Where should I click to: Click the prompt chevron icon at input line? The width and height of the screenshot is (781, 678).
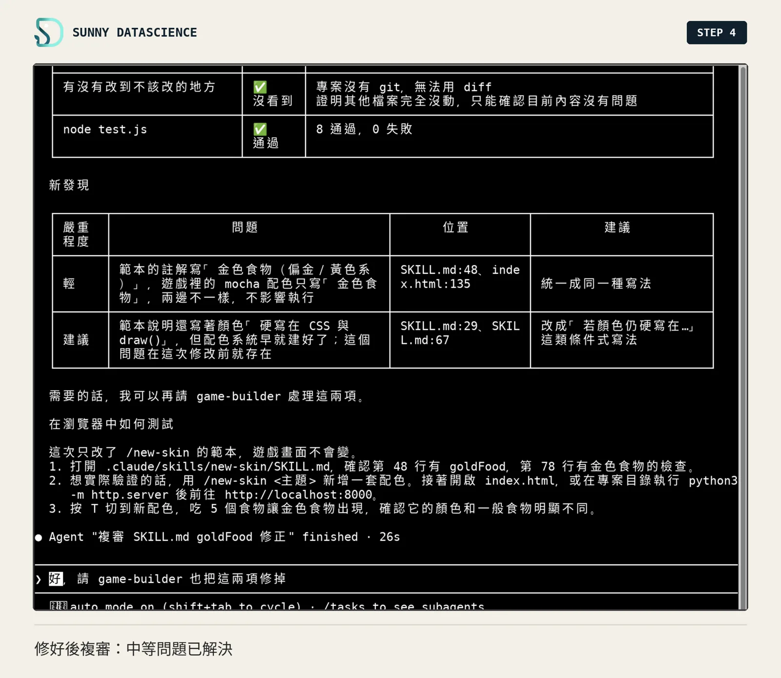tap(39, 579)
